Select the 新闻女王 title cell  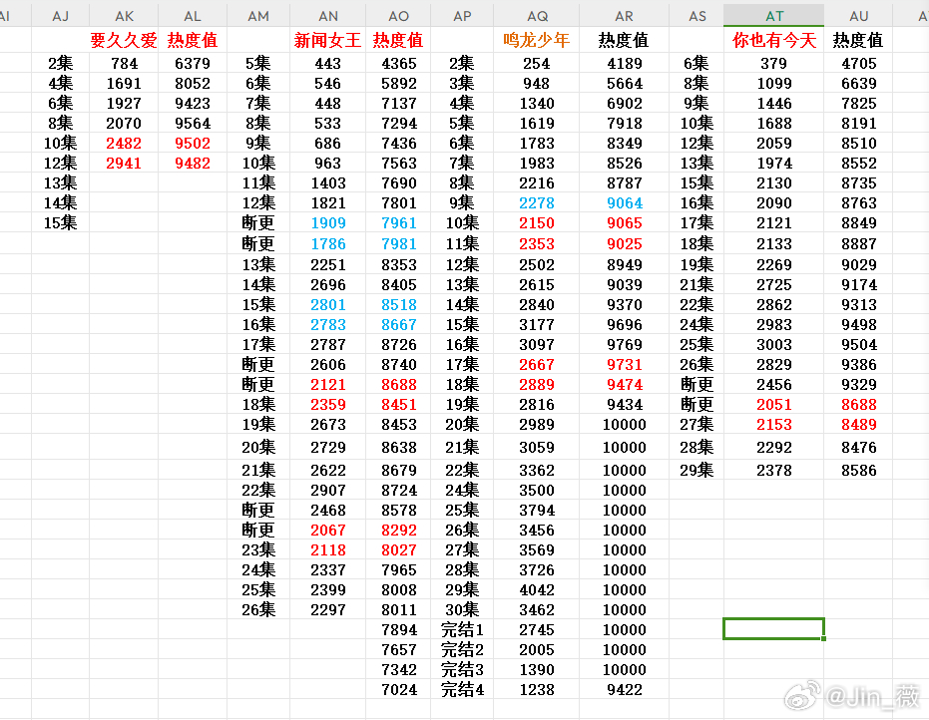click(x=327, y=40)
